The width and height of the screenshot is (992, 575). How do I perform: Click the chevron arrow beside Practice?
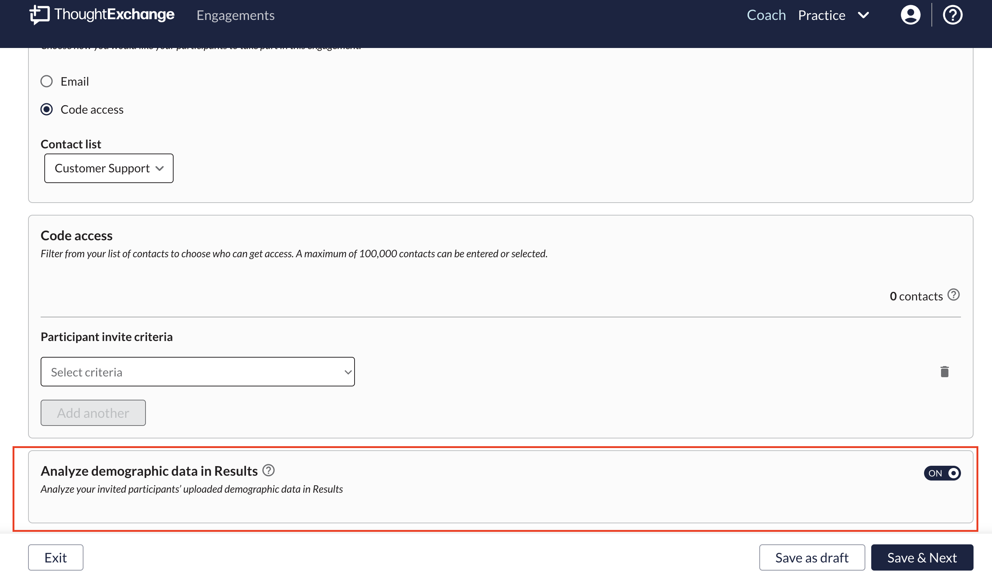click(863, 16)
